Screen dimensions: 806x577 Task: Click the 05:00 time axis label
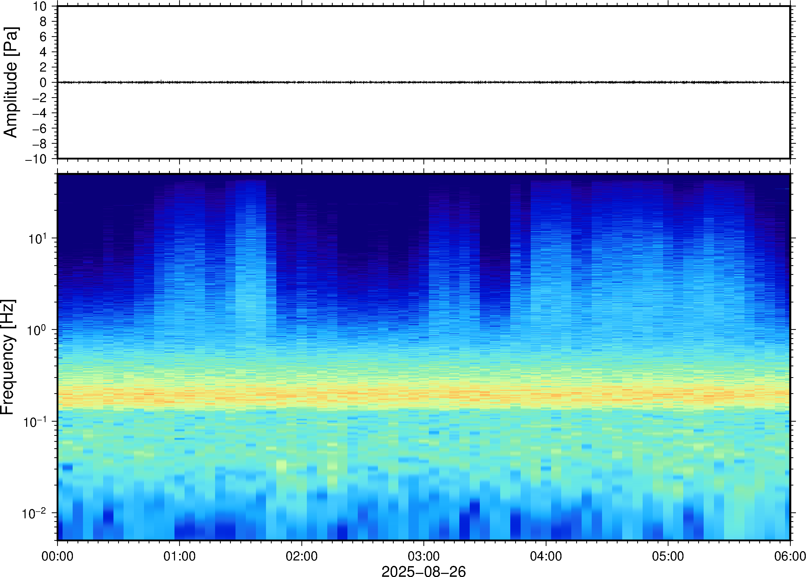pyautogui.click(x=668, y=556)
